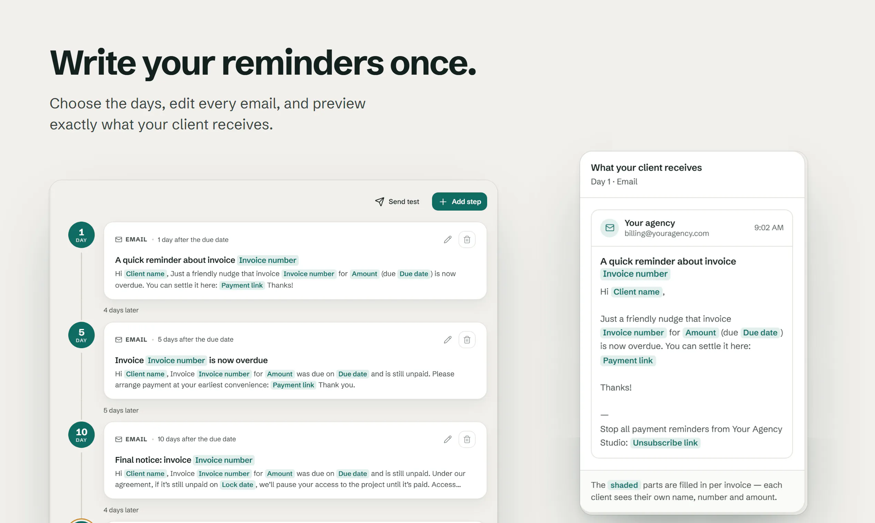Edit the Day 1 email with pencil icon
The width and height of the screenshot is (875, 523).
[447, 239]
